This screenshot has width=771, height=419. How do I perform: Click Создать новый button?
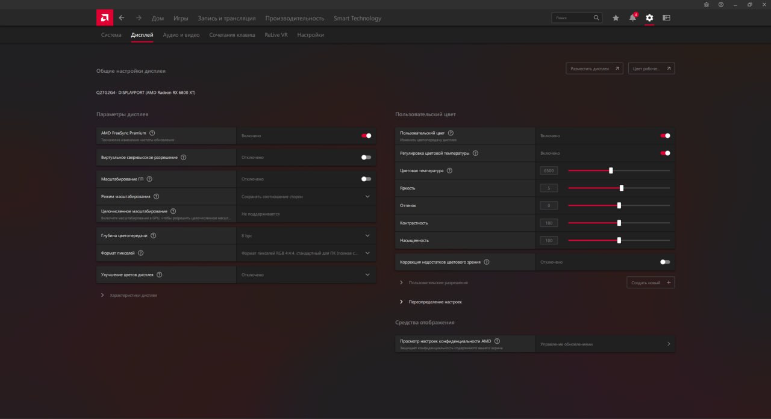tap(651, 282)
